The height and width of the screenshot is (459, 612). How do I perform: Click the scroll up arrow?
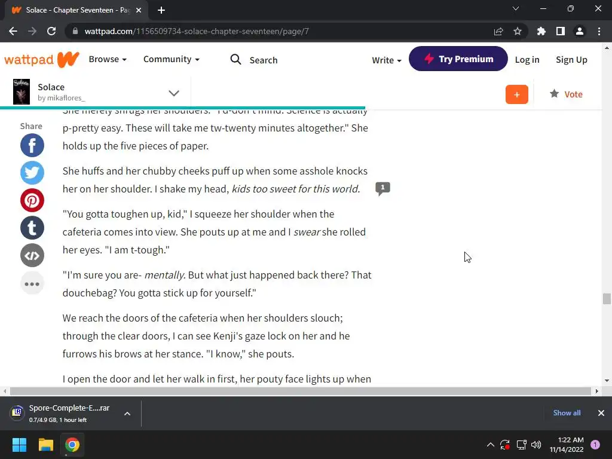click(x=607, y=48)
